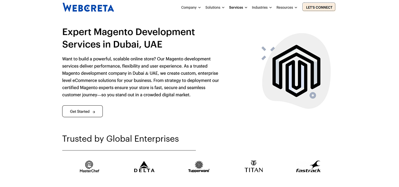Click the MasterChef logo
Screen dimensions: 399x187
(89, 167)
